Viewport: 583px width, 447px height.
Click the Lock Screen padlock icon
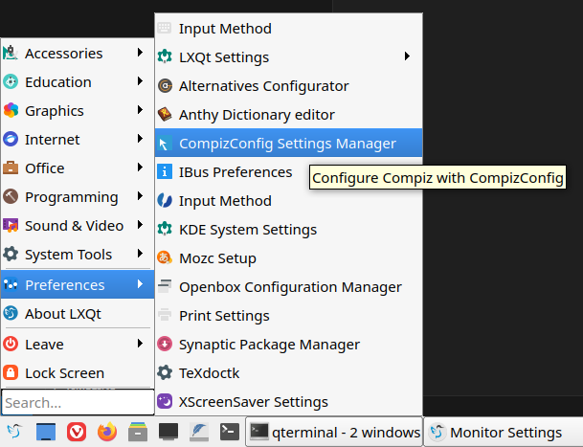click(x=11, y=372)
